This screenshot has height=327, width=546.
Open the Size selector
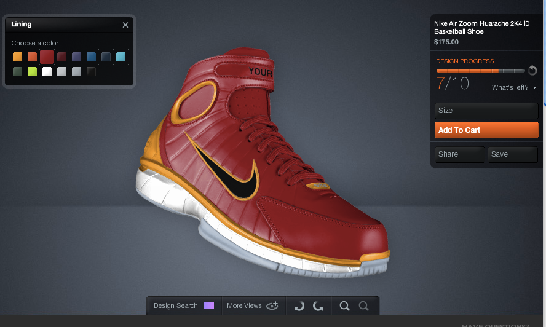point(486,111)
